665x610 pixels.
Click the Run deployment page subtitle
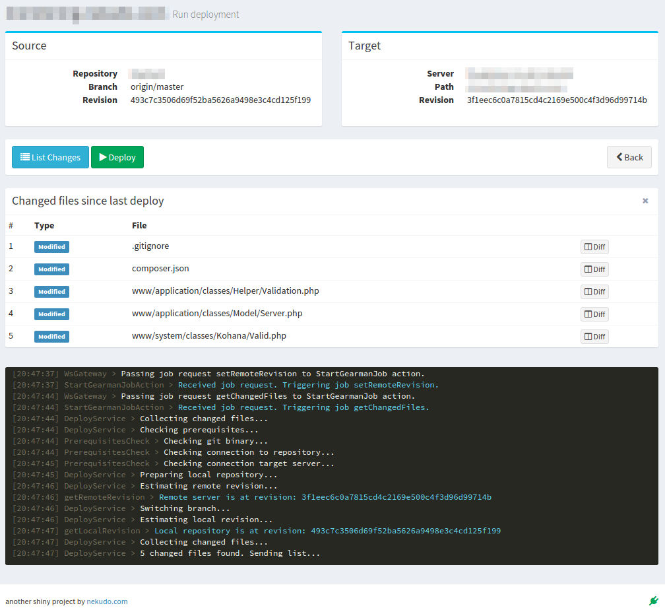pos(206,15)
